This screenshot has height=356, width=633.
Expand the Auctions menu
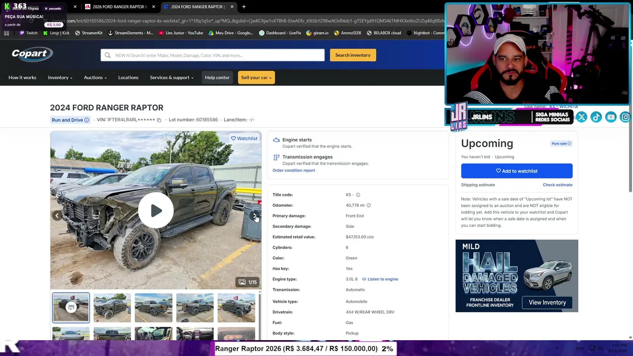[95, 78]
